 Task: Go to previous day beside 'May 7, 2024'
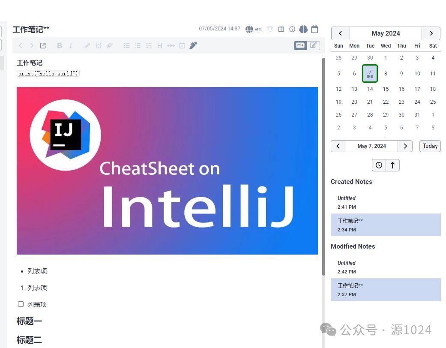coord(338,146)
